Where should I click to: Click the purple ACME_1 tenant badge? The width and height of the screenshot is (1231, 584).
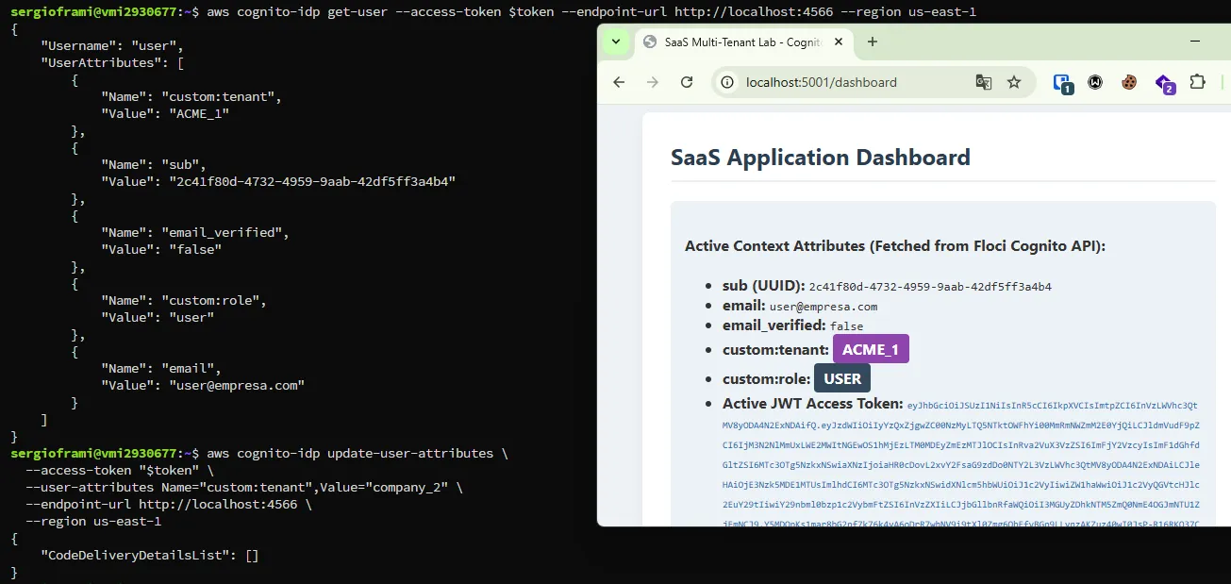(871, 349)
